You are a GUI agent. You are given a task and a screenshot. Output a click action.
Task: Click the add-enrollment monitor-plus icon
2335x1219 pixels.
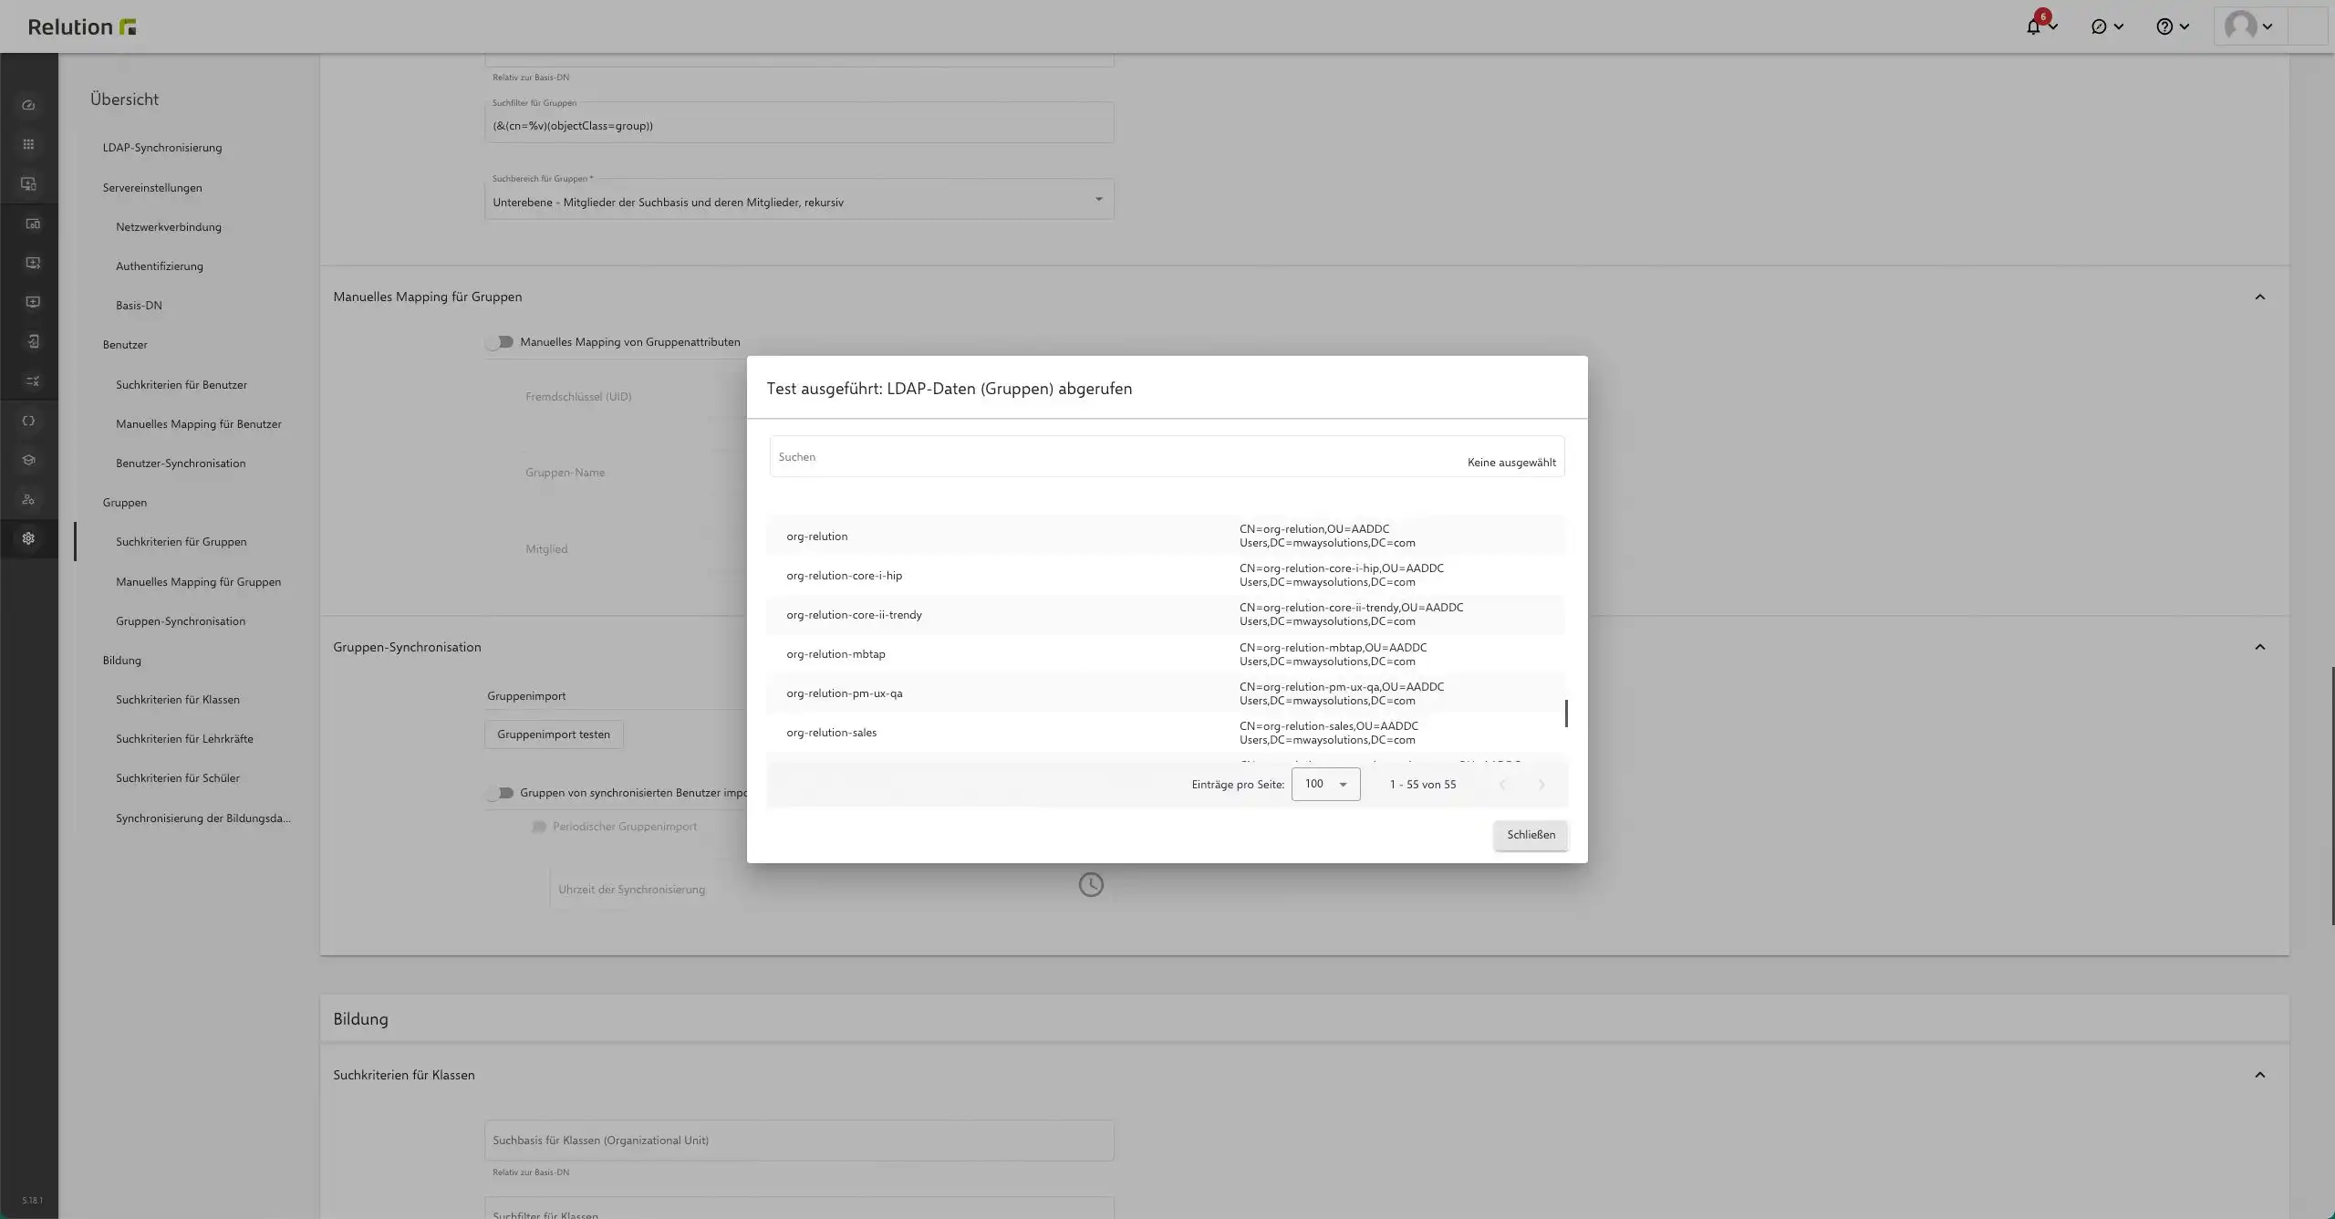[33, 302]
